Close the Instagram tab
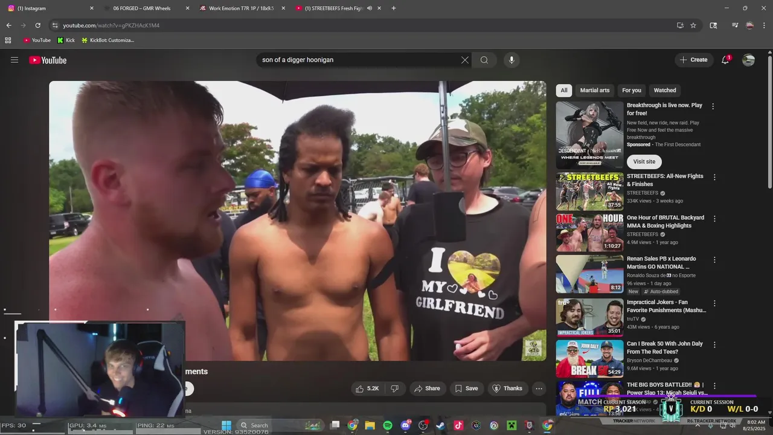Image resolution: width=773 pixels, height=435 pixels. 92,8
